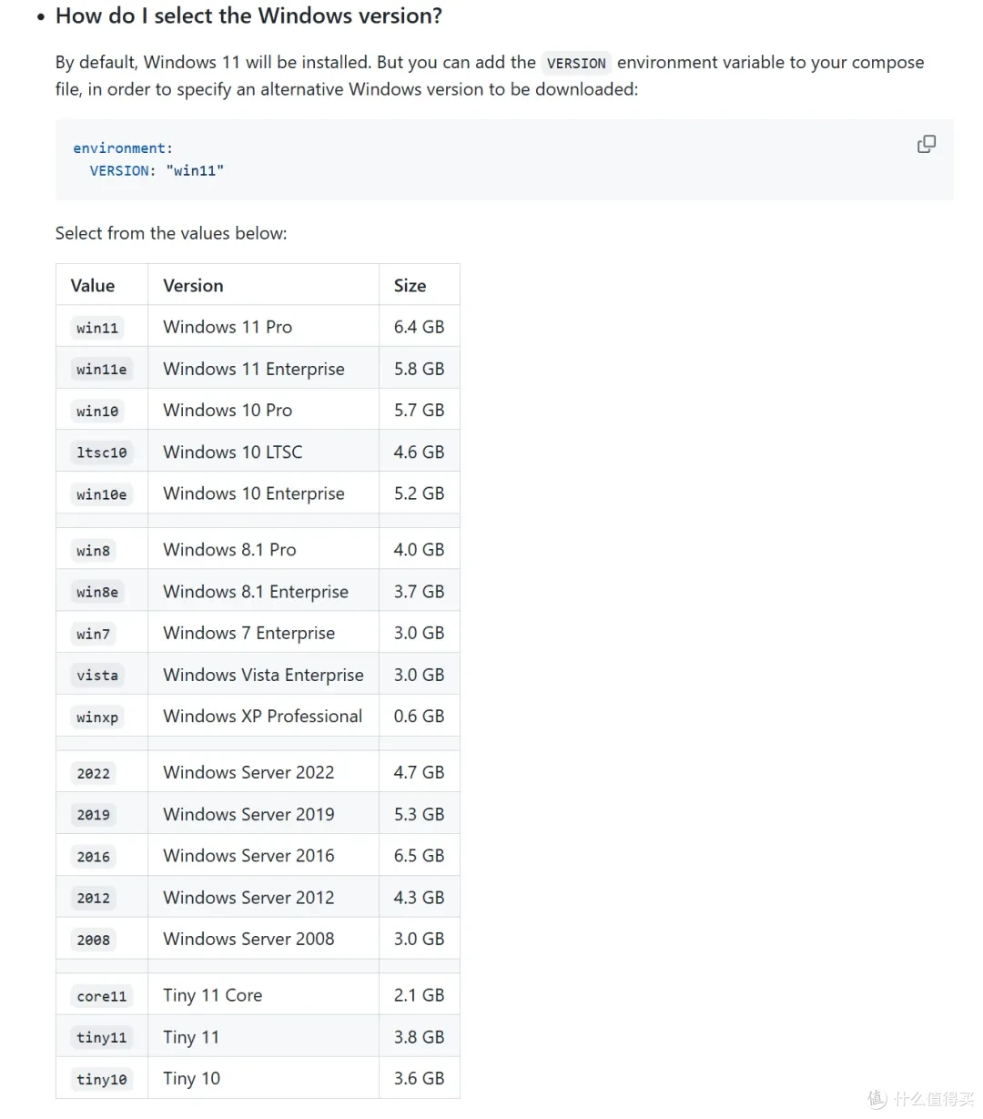Click the 6.4 GB size cell

420,327
